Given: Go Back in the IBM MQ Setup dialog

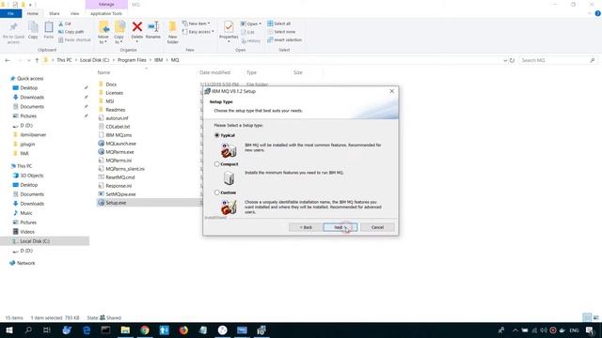Looking at the screenshot, I should [306, 227].
